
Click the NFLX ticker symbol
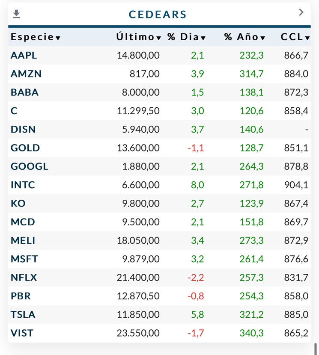coord(24,278)
